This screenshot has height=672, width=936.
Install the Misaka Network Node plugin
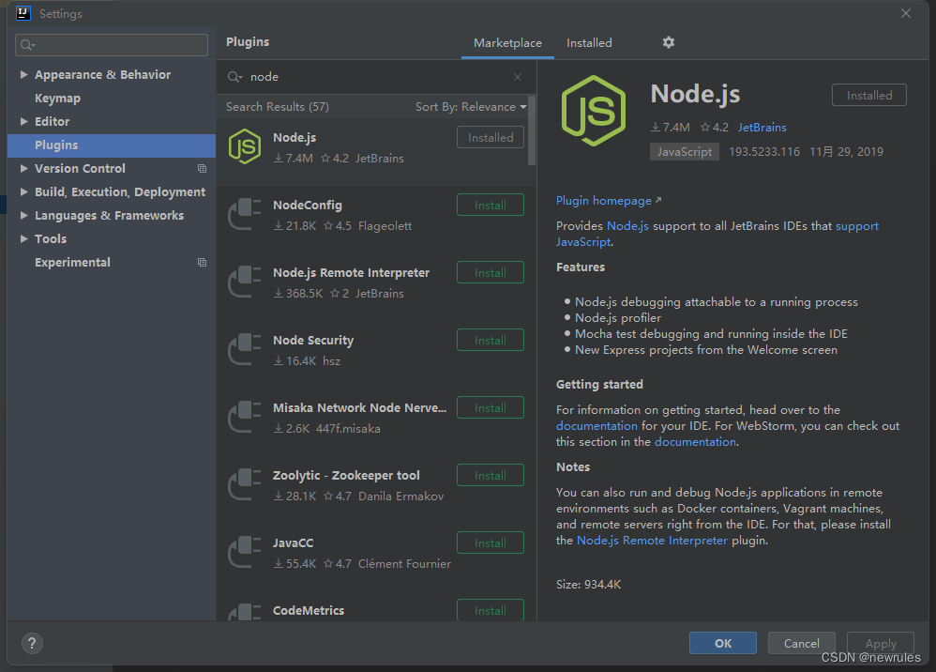491,407
